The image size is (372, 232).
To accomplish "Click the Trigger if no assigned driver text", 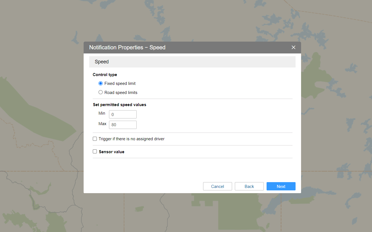I will [132, 139].
